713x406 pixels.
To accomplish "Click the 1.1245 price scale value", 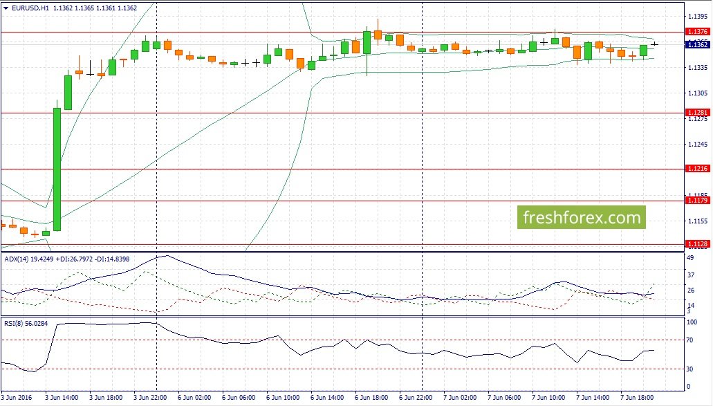I will pos(698,145).
